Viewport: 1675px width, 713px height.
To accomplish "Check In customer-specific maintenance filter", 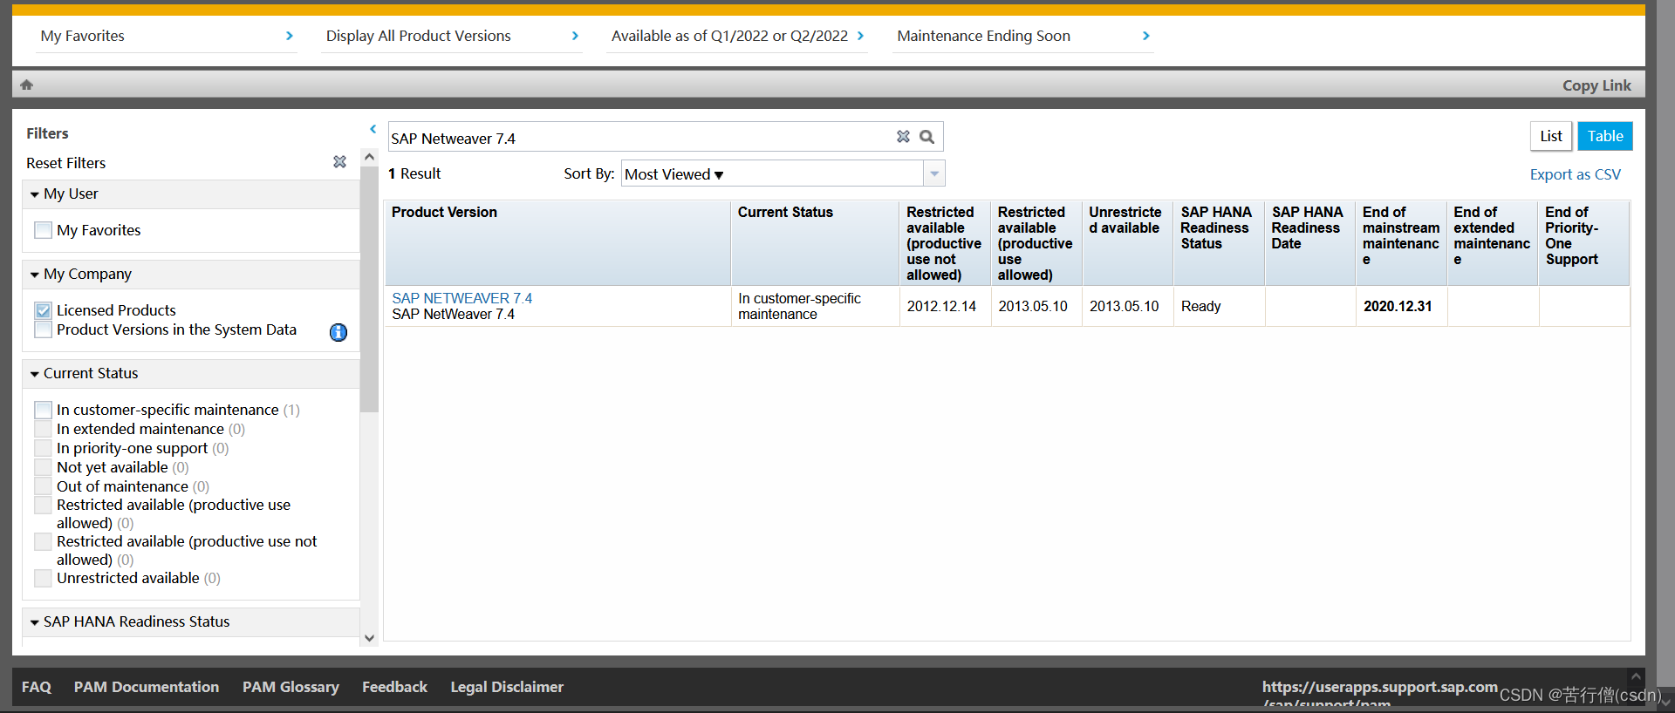I will tap(43, 410).
